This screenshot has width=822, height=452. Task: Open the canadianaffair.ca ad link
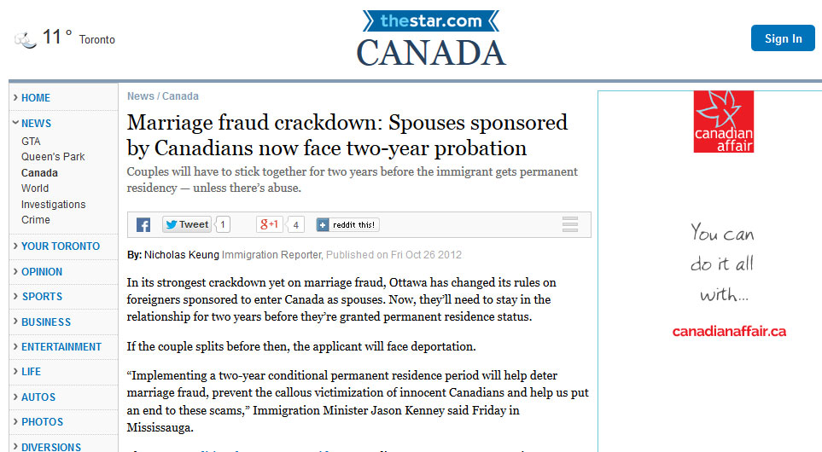(729, 331)
